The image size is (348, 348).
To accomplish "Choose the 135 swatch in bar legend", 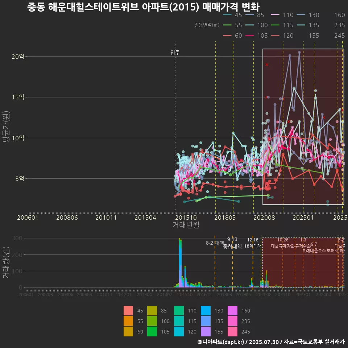I will [x=206, y=321].
